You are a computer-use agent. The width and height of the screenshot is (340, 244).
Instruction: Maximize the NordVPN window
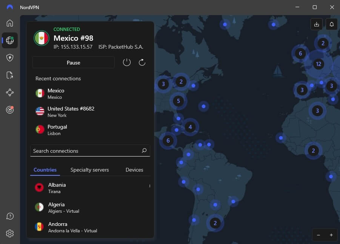315,7
